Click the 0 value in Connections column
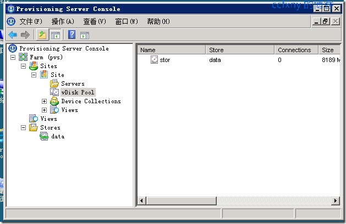The height and width of the screenshot is (224, 346). pyautogui.click(x=279, y=60)
